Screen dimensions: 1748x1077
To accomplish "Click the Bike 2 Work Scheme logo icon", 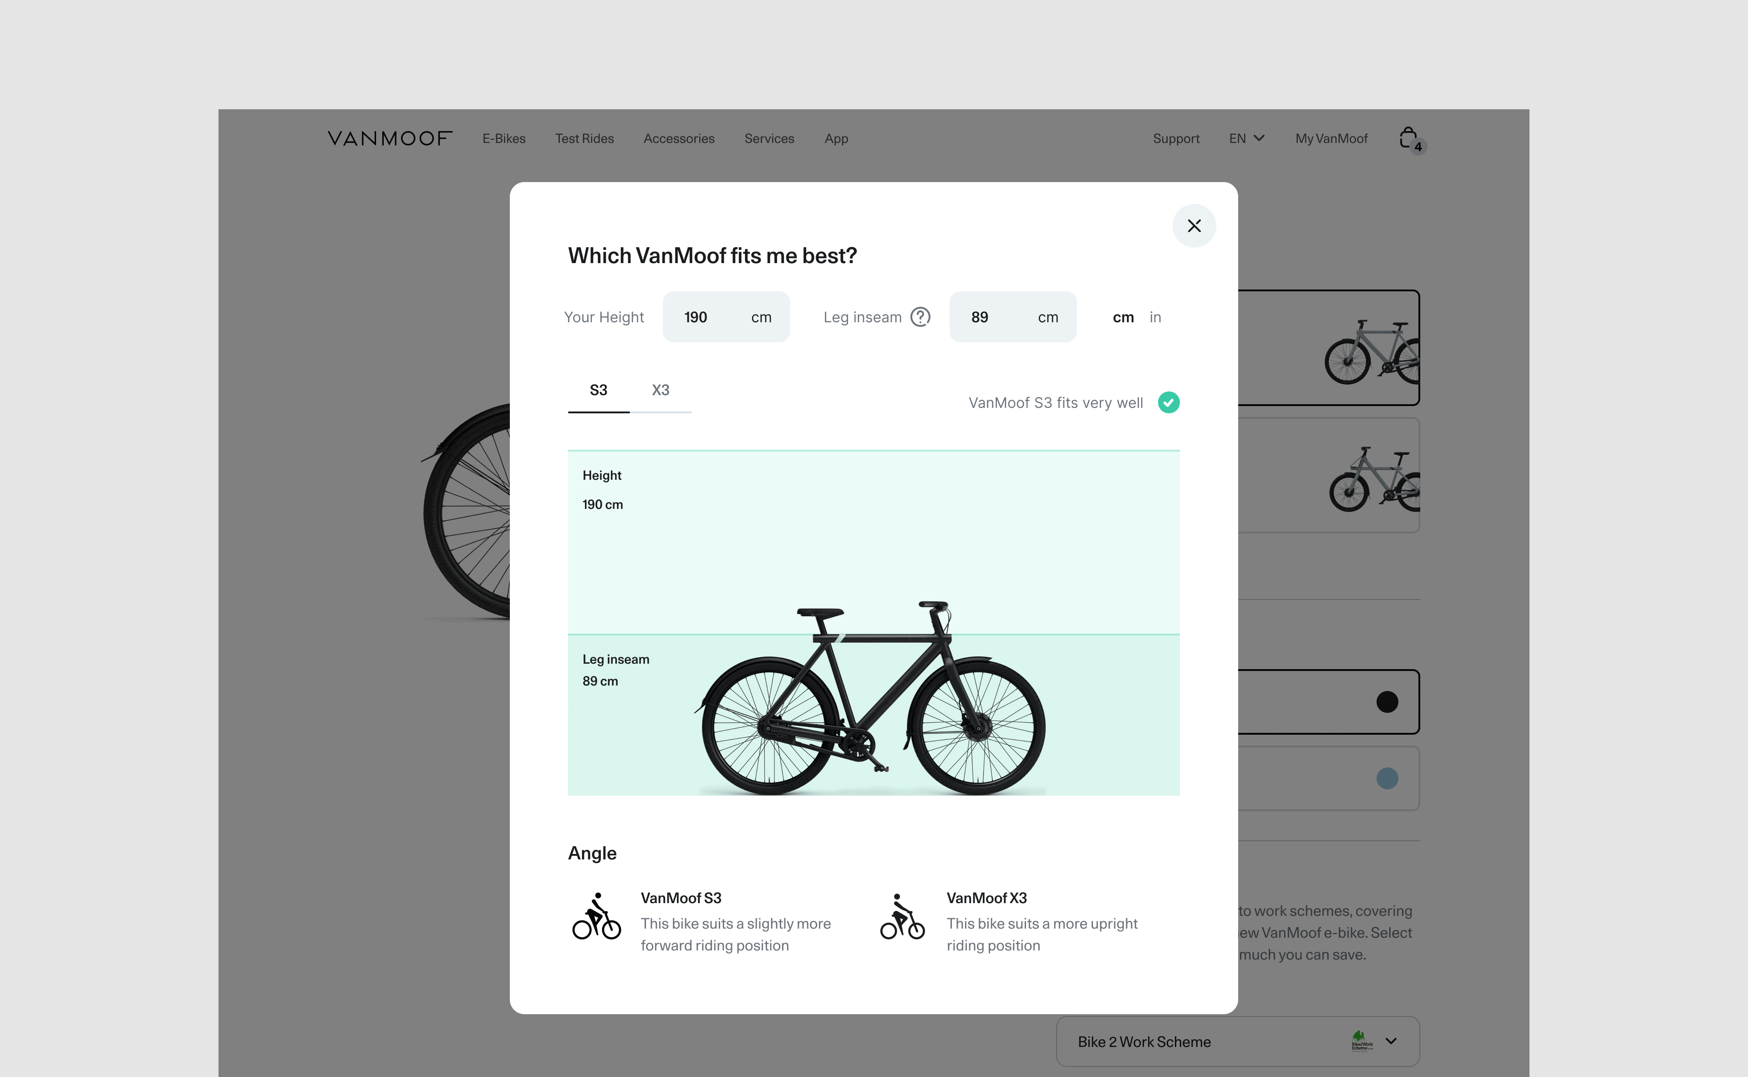I will click(x=1361, y=1041).
